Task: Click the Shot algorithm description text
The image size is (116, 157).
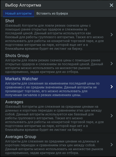Action: point(54,37)
